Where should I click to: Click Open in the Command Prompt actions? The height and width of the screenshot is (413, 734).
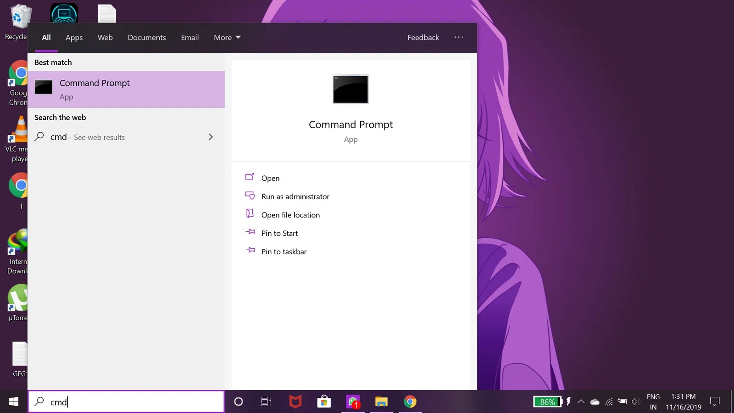(270, 178)
